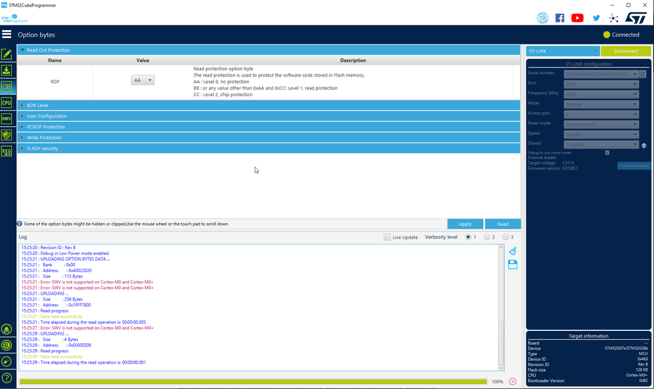654x389 pixels.
Task: Click the log scrollbar up arrow
Action: point(501,247)
